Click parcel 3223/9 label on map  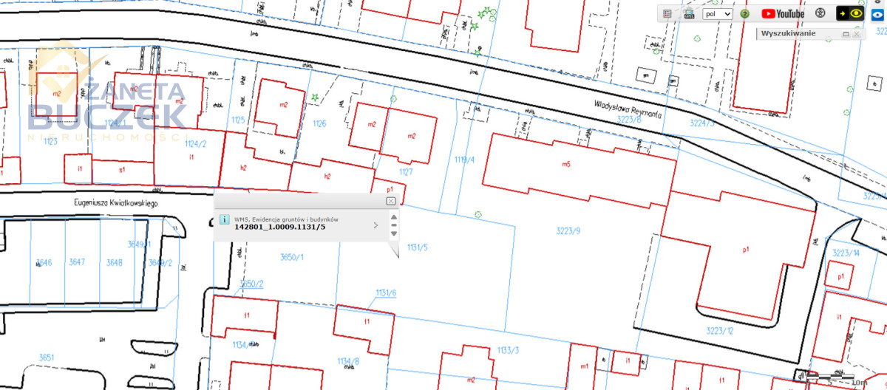click(568, 231)
